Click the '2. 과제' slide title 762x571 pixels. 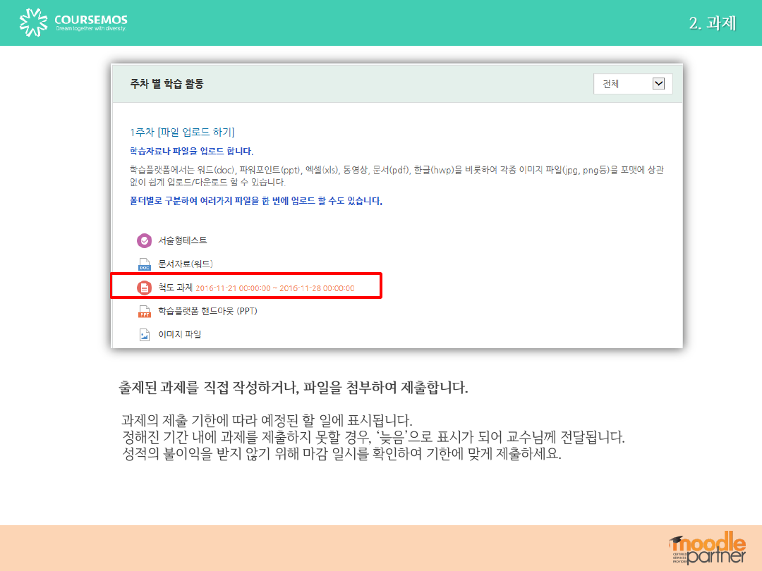712,23
